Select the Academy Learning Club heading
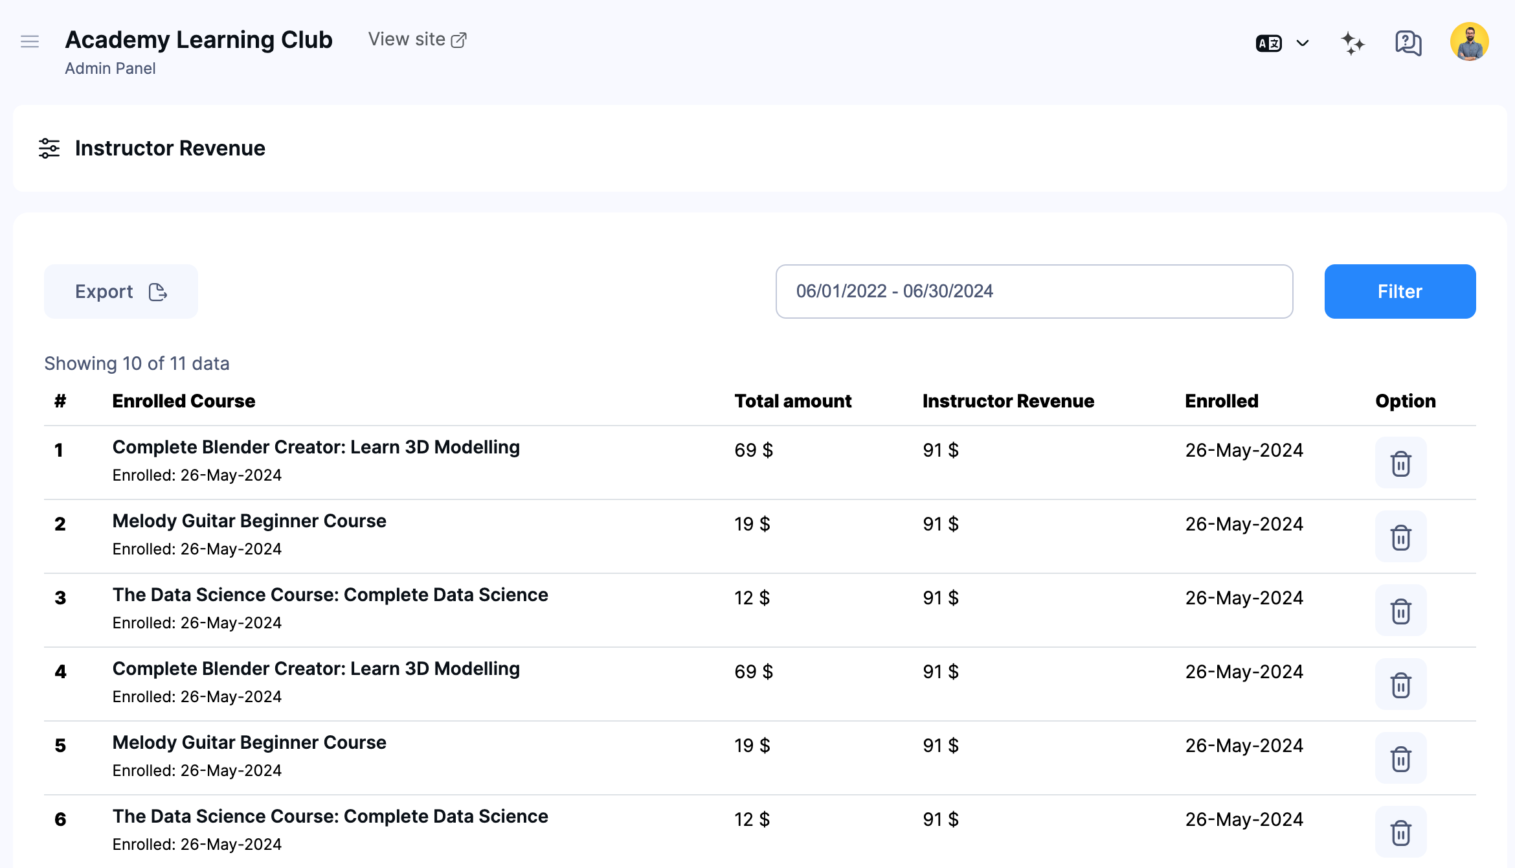Screen dimensions: 1515x868 (198, 40)
